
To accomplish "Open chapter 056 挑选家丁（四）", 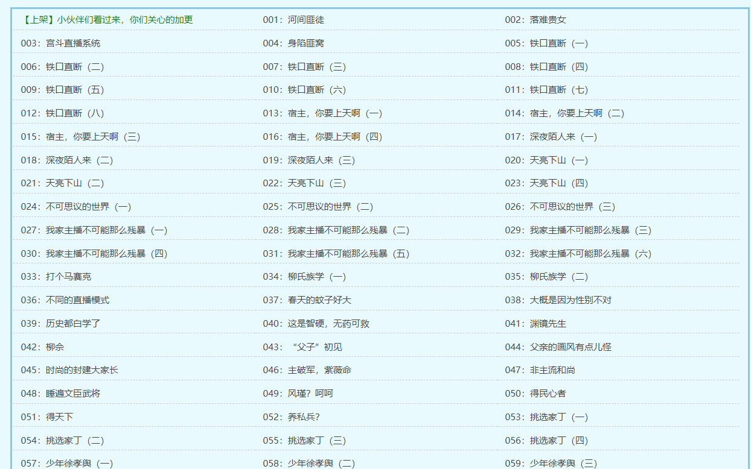I will (x=545, y=440).
